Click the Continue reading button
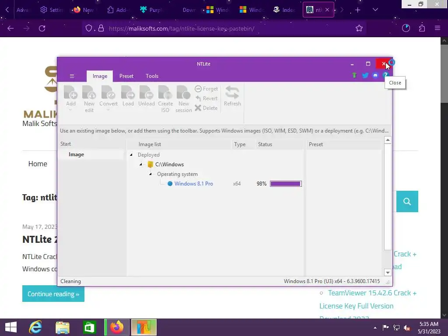Image resolution: width=448 pixels, height=336 pixels. (x=53, y=294)
